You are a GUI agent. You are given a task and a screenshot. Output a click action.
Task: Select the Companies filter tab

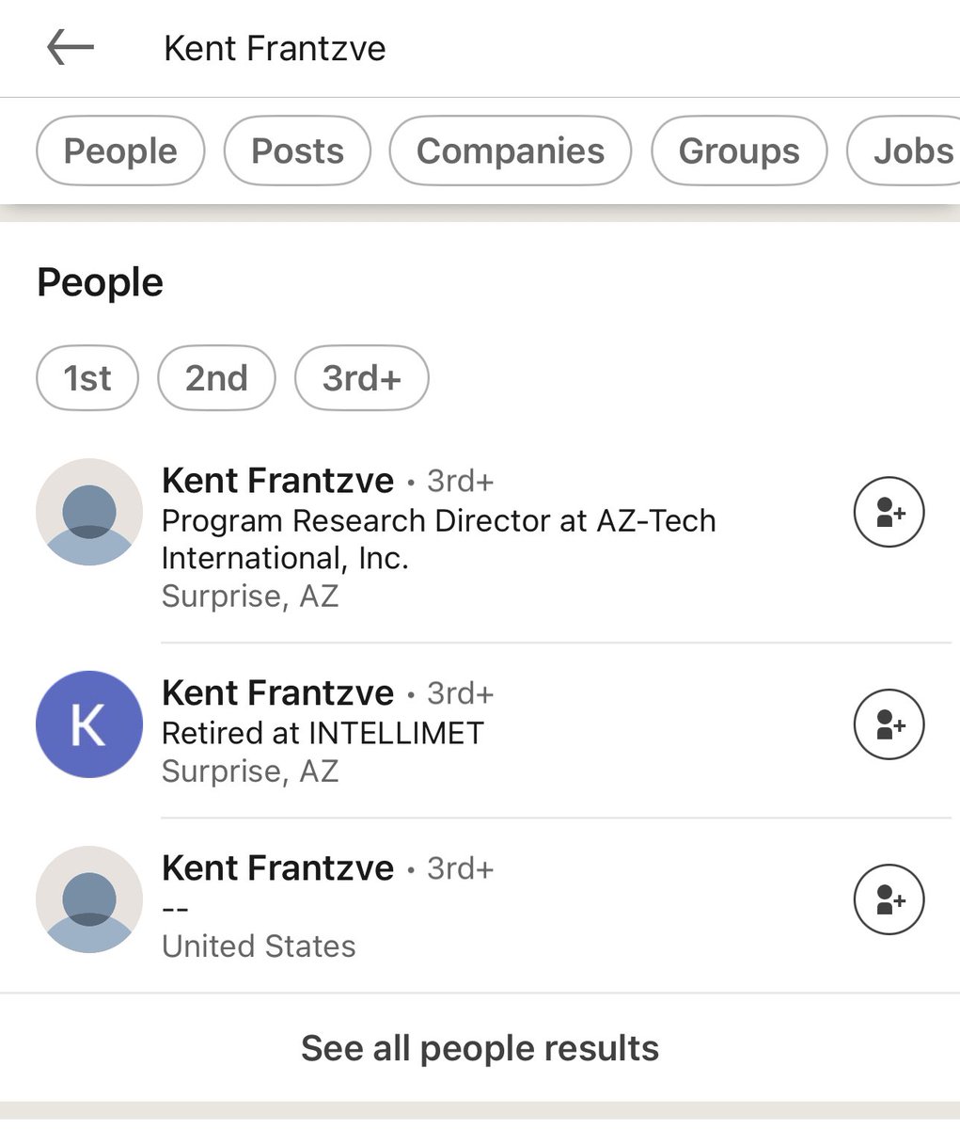pyautogui.click(x=511, y=151)
